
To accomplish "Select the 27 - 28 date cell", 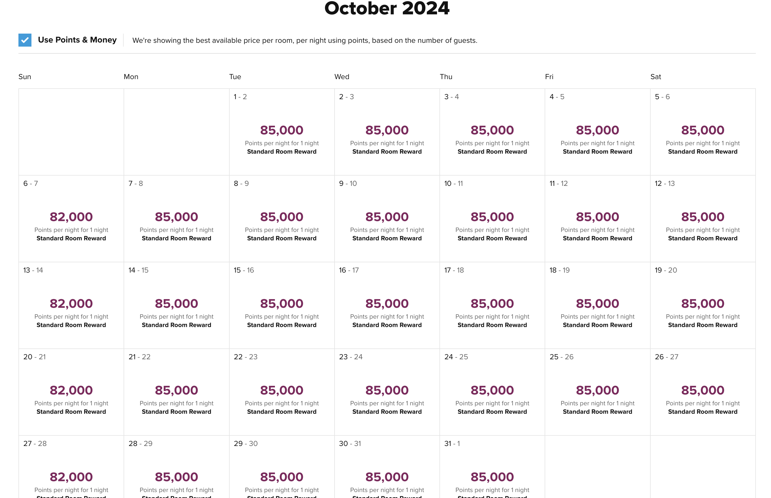I will click(71, 467).
